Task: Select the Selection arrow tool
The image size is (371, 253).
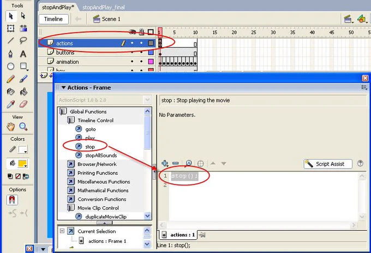Action: pos(11,16)
